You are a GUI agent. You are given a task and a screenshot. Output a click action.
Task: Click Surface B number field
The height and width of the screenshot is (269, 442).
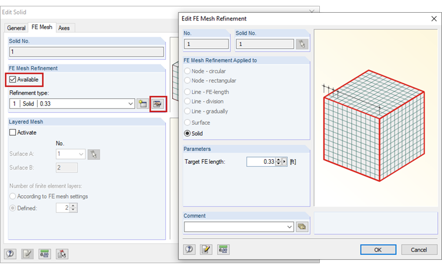(67, 167)
